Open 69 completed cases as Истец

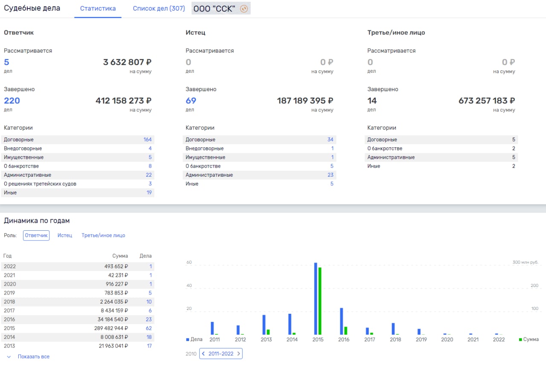(191, 101)
